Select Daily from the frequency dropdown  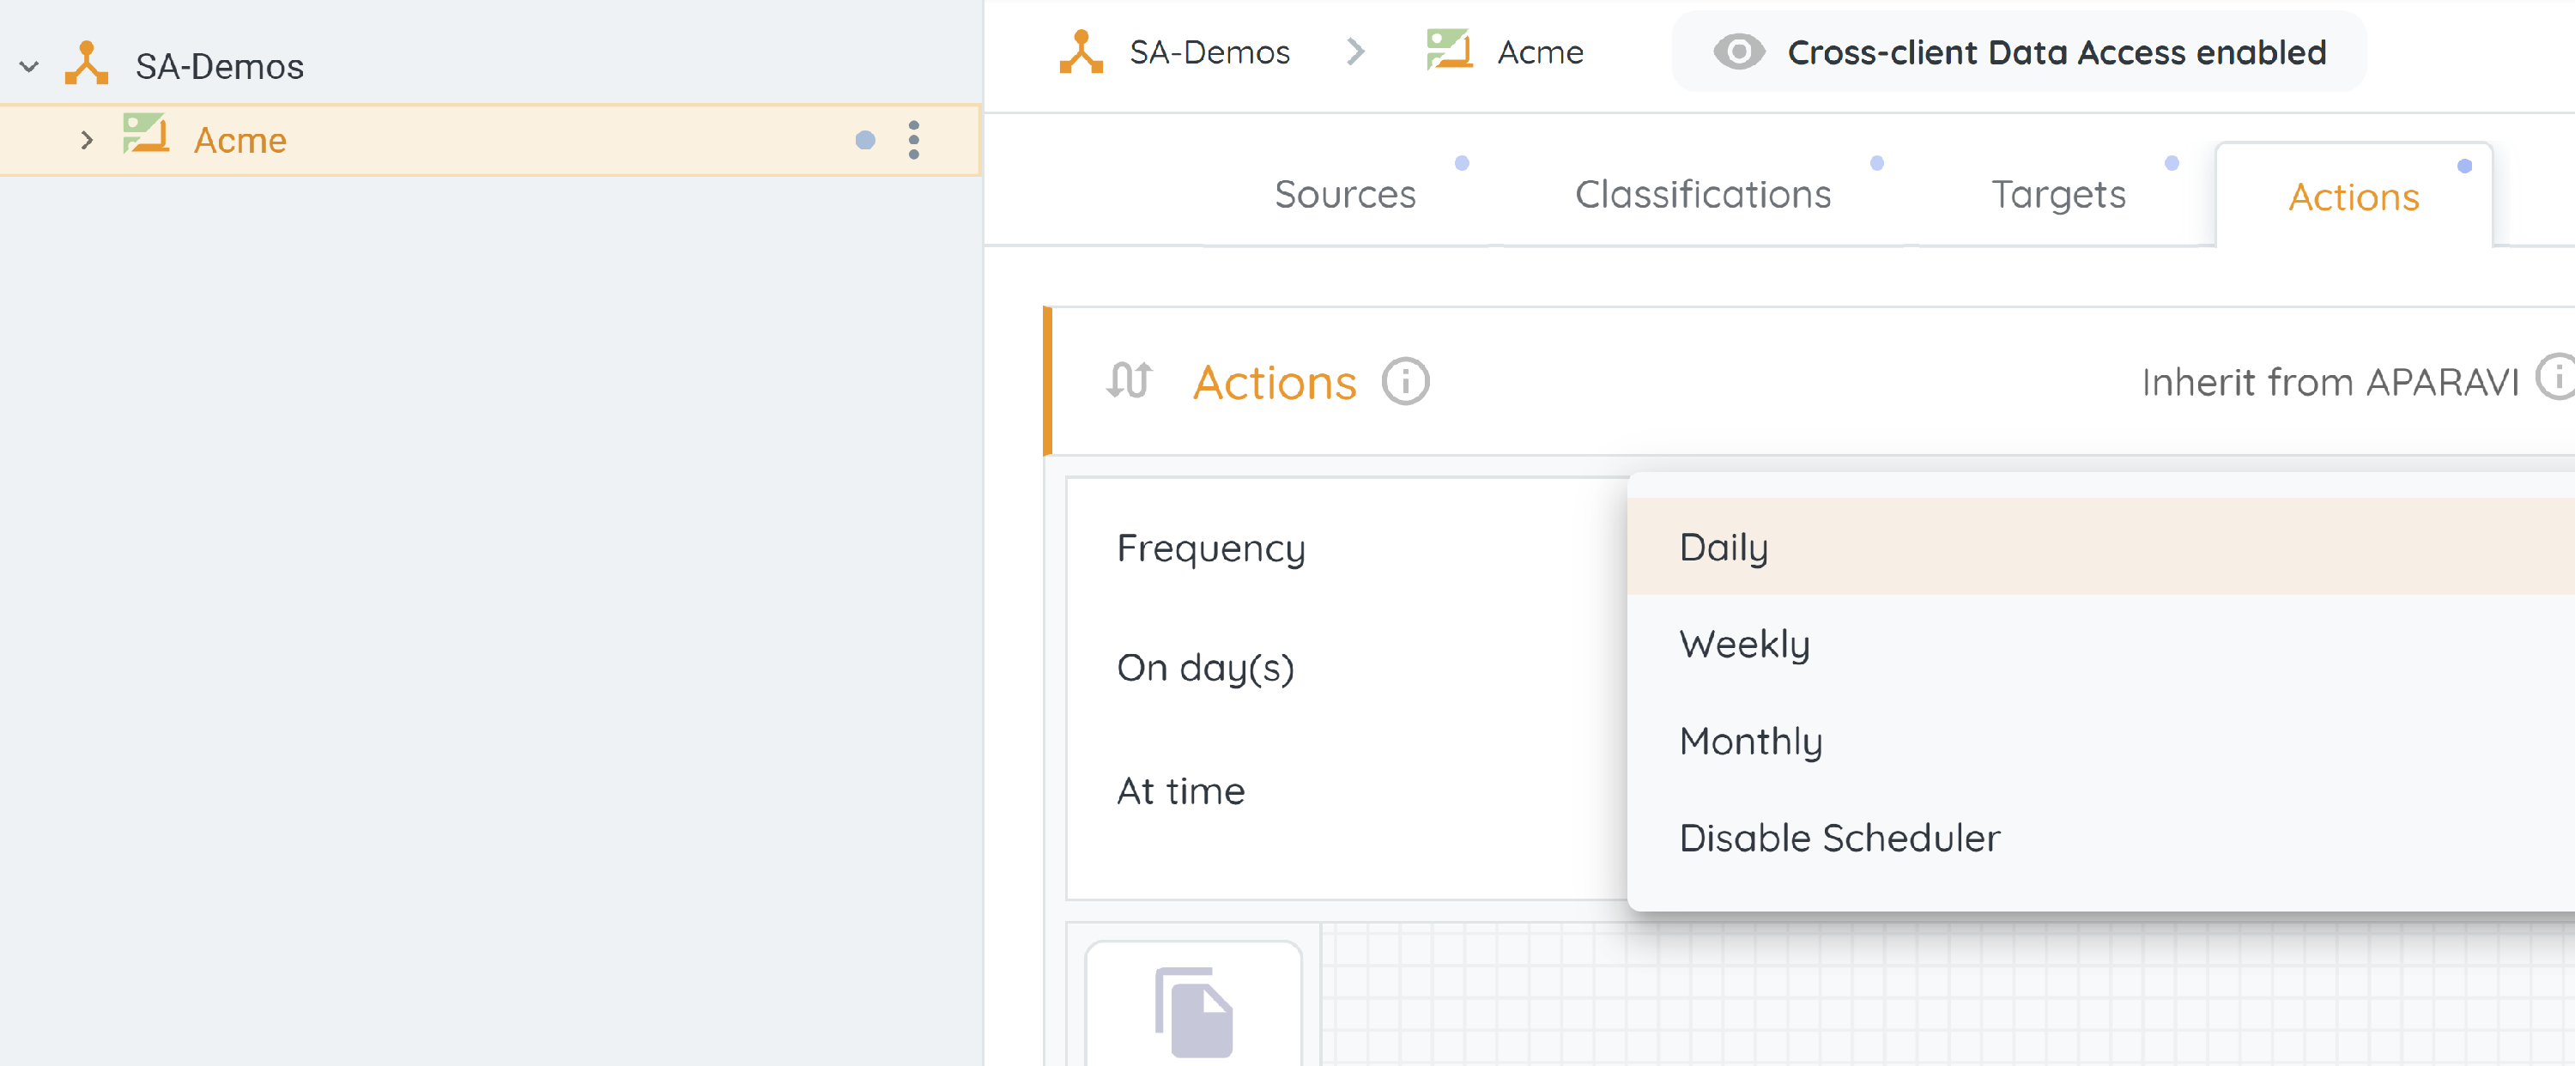pos(1724,547)
